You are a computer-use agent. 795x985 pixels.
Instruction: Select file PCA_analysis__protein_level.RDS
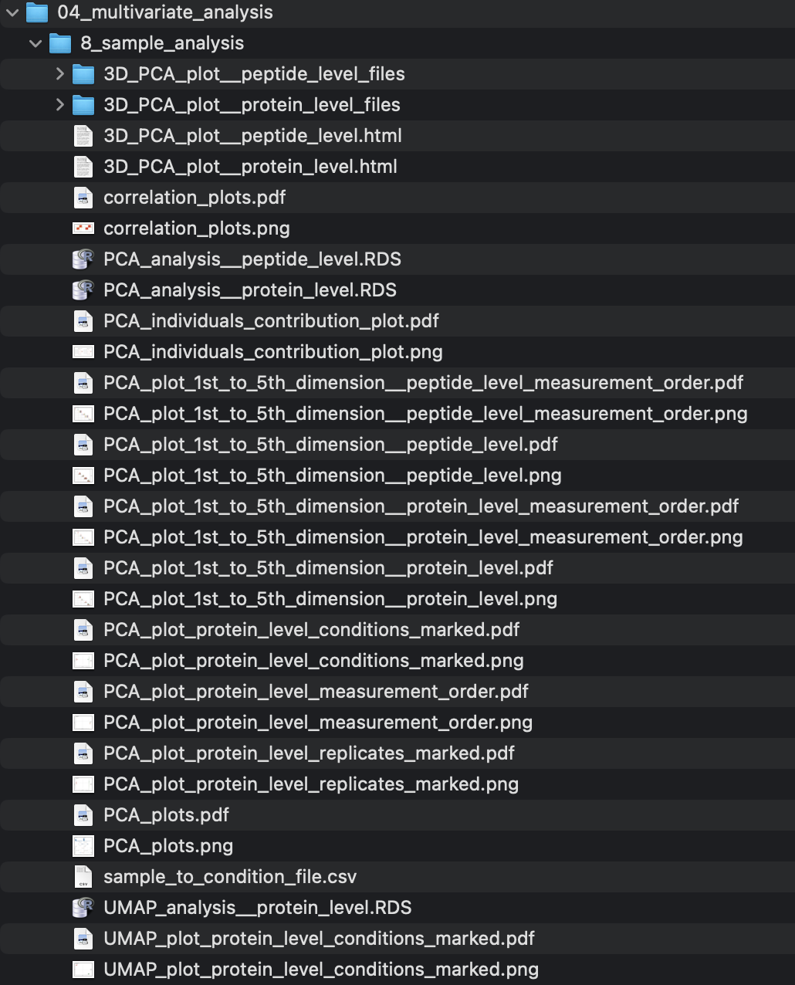(x=250, y=290)
